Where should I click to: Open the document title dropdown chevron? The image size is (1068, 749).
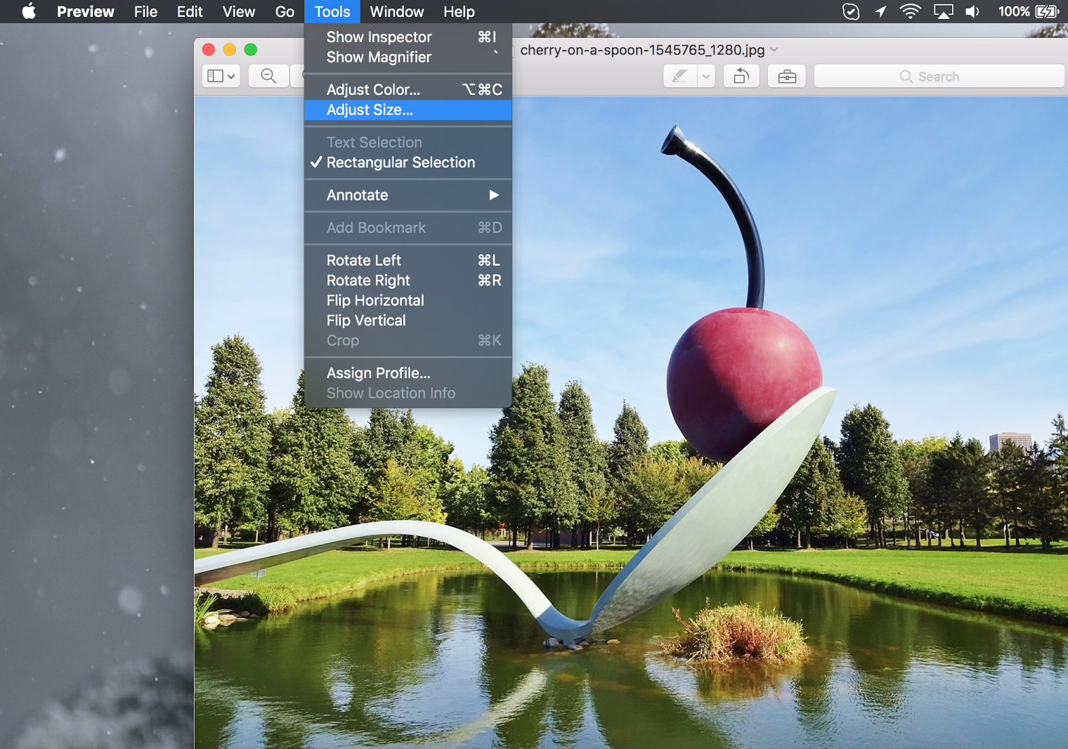[x=775, y=50]
